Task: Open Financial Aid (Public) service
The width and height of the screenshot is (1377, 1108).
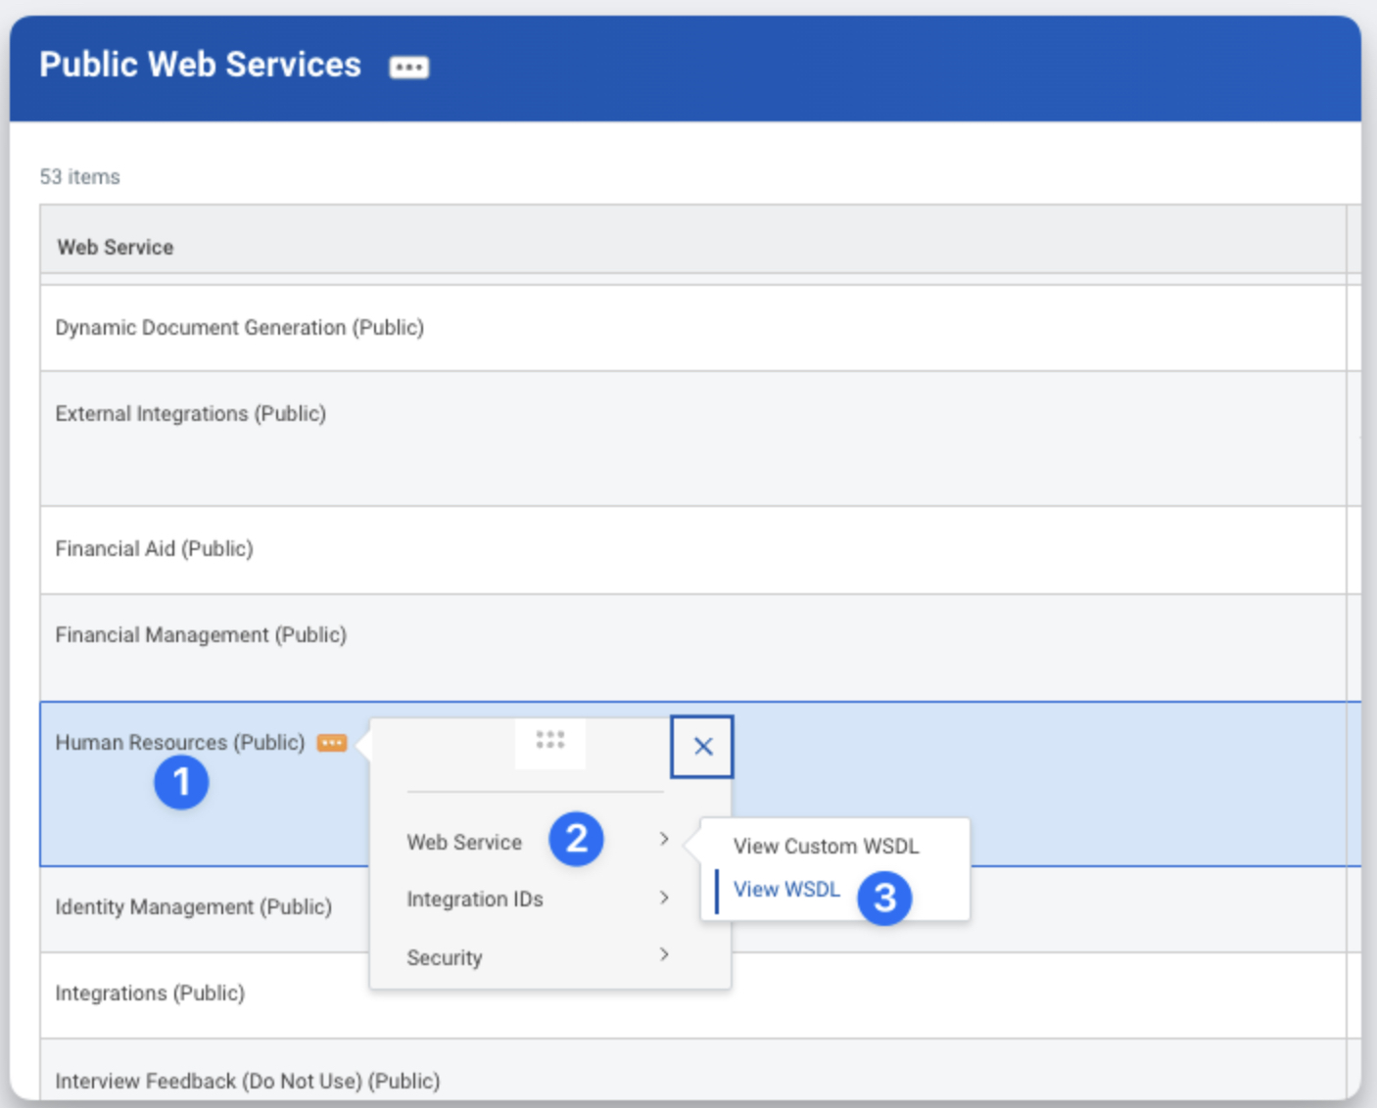Action: [154, 549]
